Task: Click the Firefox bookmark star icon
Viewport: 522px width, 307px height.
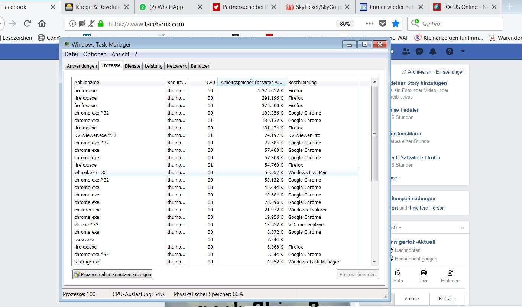Action: coord(396,24)
